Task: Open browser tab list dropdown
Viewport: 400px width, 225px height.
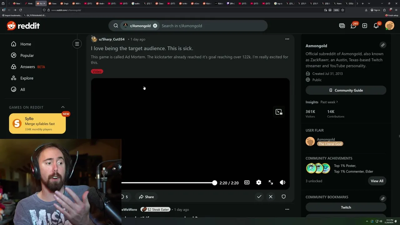Action: [369, 3]
